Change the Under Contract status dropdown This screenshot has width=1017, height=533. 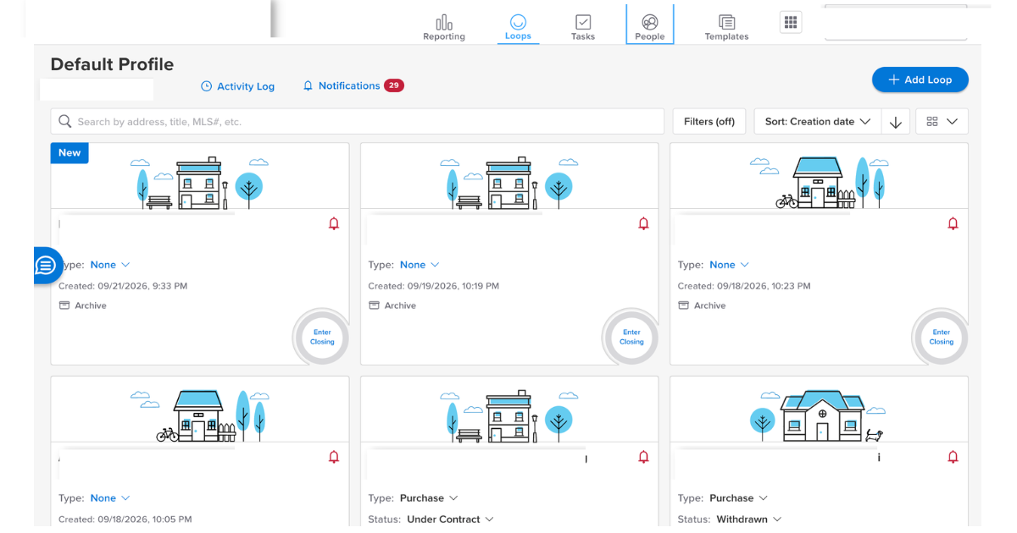click(x=450, y=519)
